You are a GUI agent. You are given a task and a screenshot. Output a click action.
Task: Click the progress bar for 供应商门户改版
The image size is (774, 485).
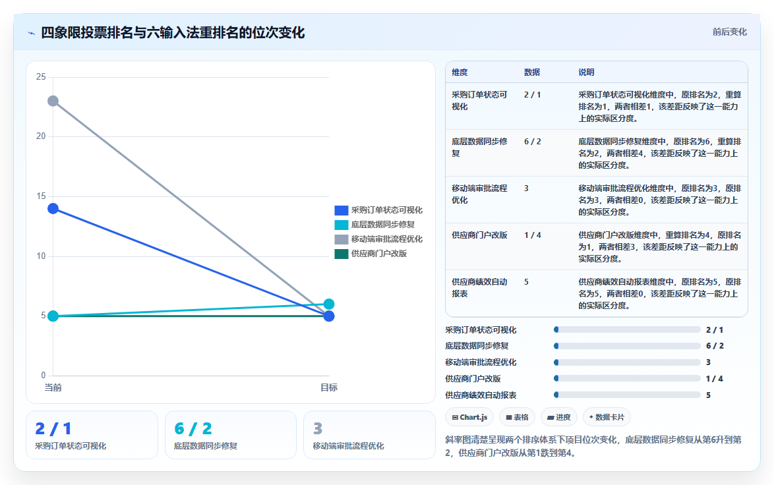coord(628,378)
